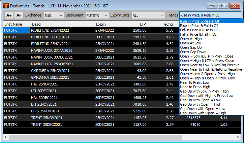Select LTTS 25NOV2021 row
The image size is (244, 143).
pos(91,111)
